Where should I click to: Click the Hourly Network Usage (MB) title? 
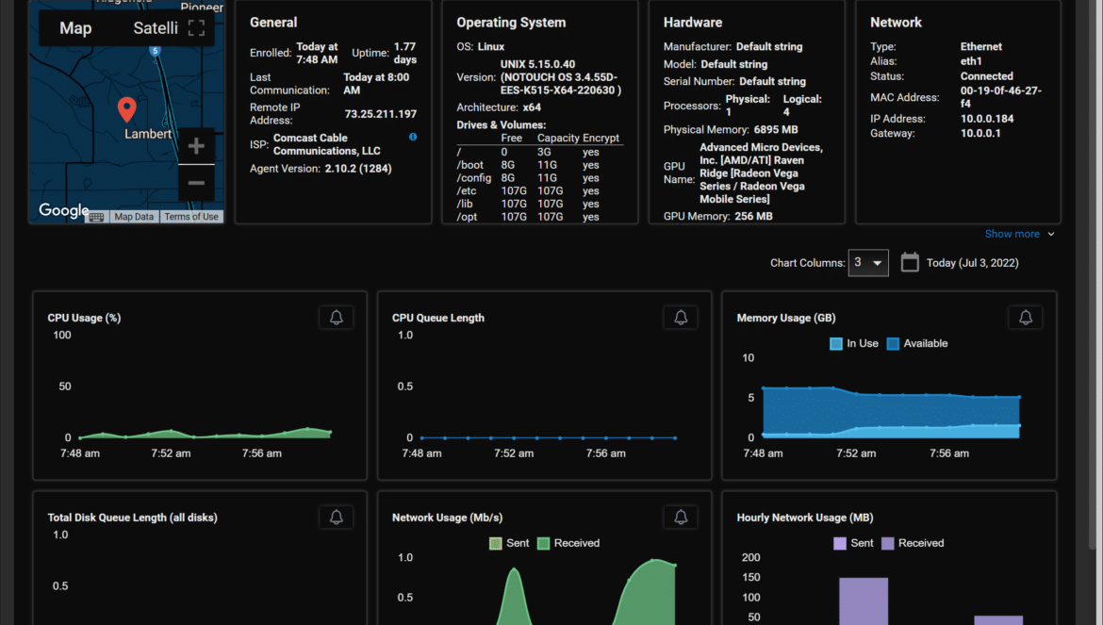(805, 518)
